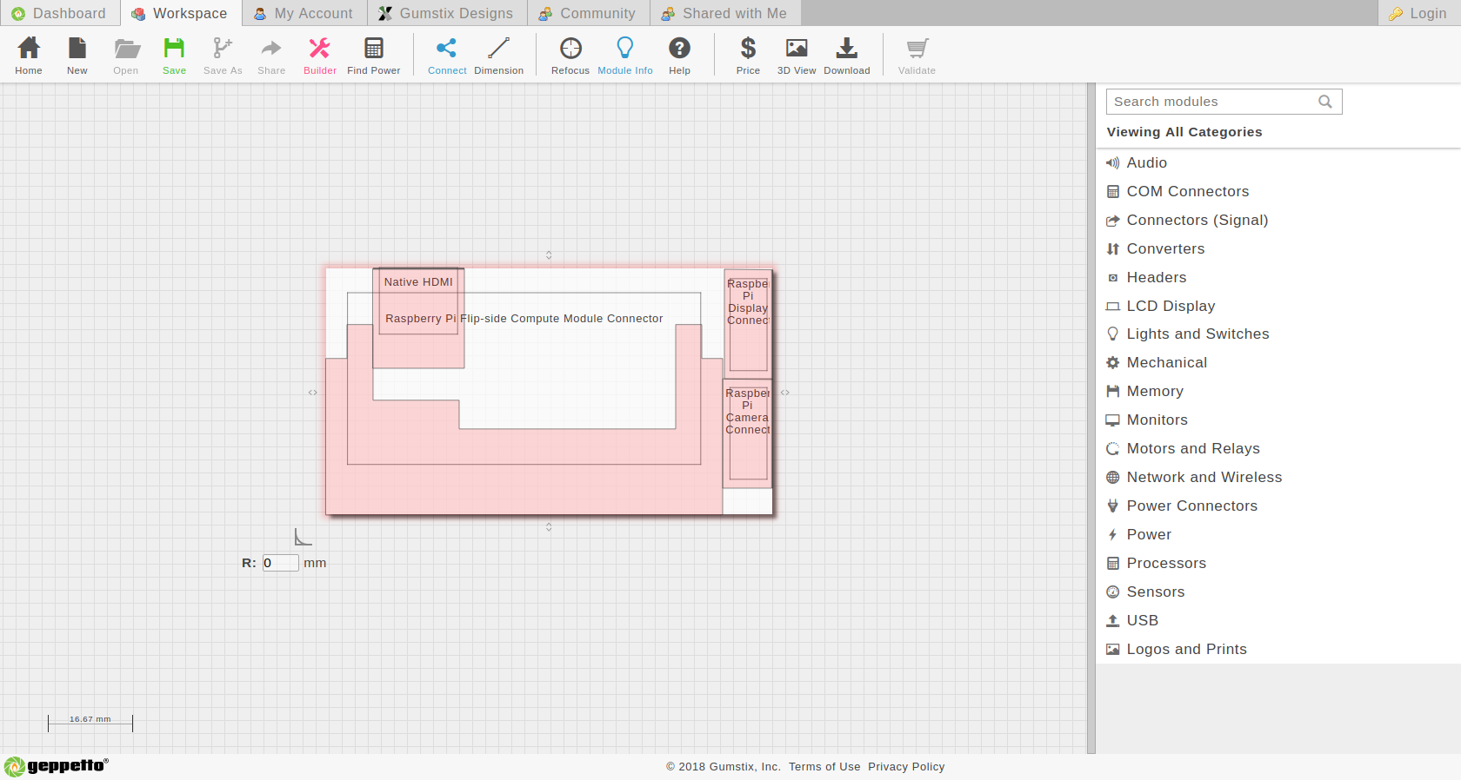
Task: Click the workspace vertical scrollbar
Action: point(1091,419)
